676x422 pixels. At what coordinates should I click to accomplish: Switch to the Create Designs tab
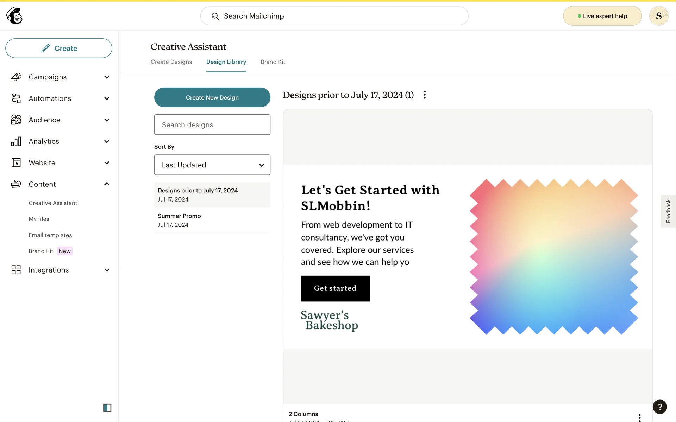coord(171,62)
